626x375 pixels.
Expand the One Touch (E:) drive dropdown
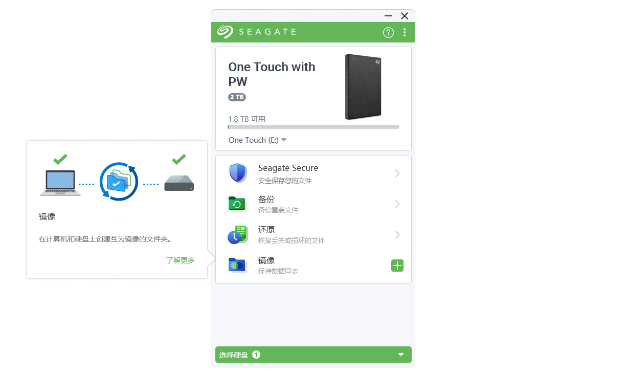258,140
